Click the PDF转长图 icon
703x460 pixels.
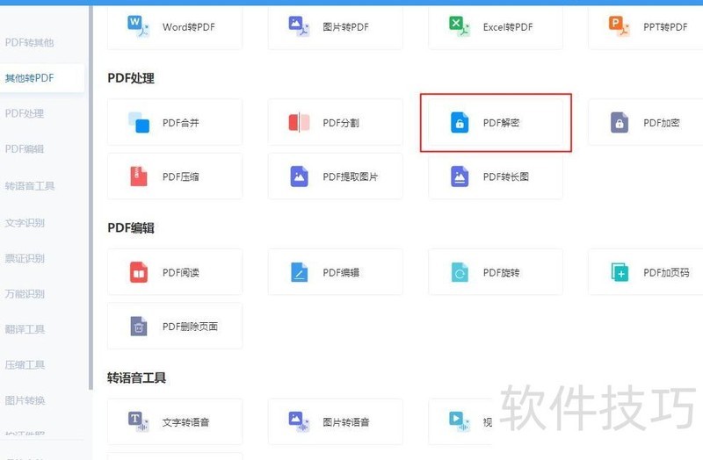[459, 176]
